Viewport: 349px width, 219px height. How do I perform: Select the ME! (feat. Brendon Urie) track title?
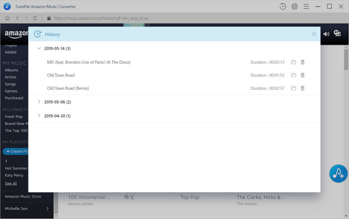click(x=89, y=62)
